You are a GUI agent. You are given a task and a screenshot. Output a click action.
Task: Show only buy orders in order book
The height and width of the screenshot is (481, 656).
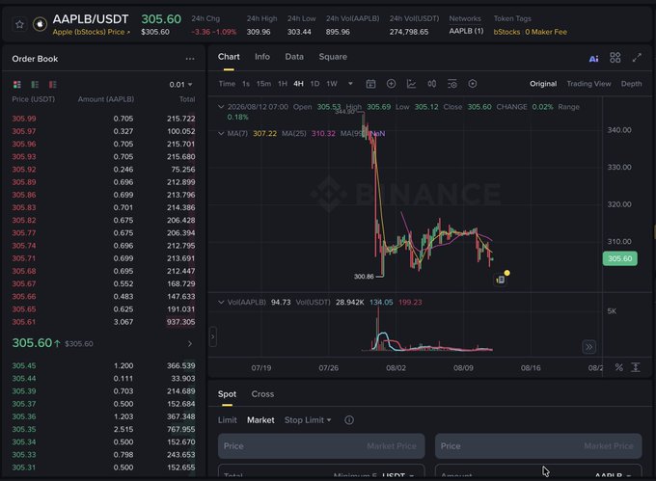point(35,85)
